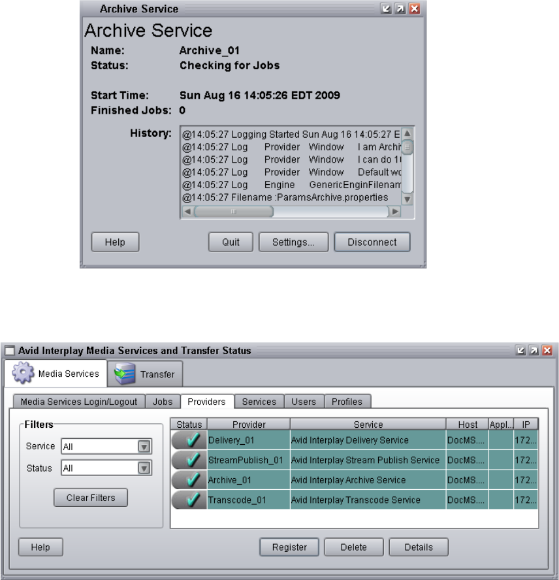The image size is (559, 580).
Task: Open Archive Service Settings
Action: coord(293,242)
